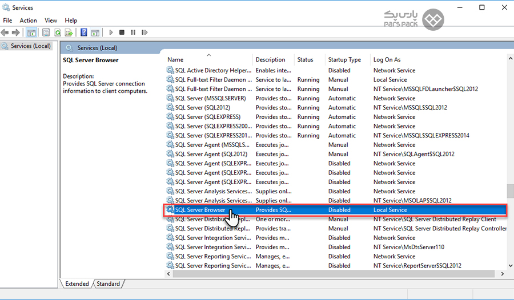
Task: Click the horizontal scrollbar right arrow
Action: (x=503, y=274)
